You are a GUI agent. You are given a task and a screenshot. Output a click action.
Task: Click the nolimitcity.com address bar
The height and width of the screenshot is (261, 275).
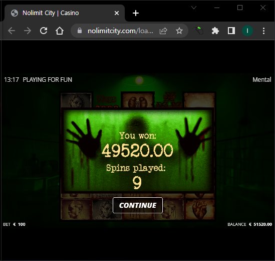coord(120,31)
